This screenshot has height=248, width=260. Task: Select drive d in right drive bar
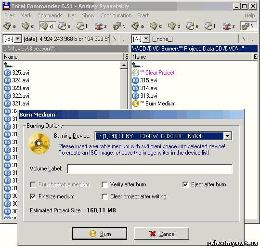point(174,26)
